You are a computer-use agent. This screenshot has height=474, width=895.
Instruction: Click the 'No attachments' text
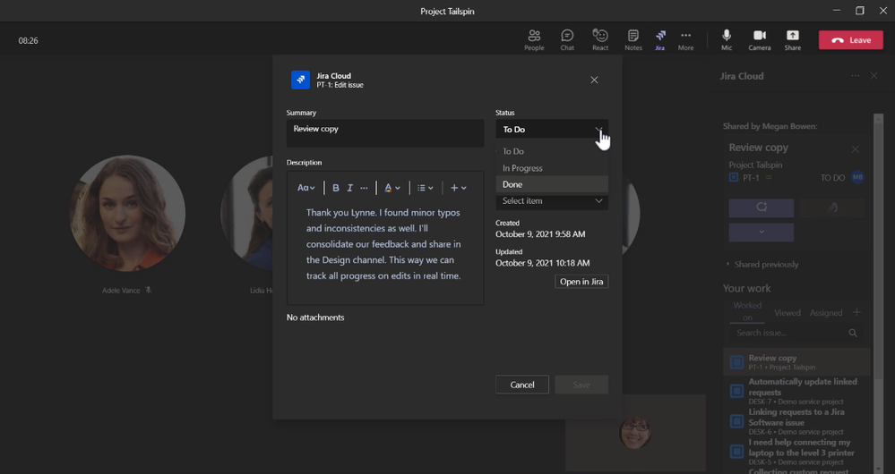315,317
